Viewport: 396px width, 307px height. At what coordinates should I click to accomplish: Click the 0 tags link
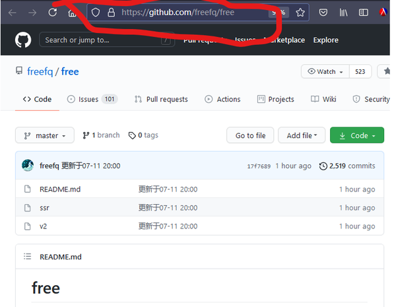[x=143, y=135]
